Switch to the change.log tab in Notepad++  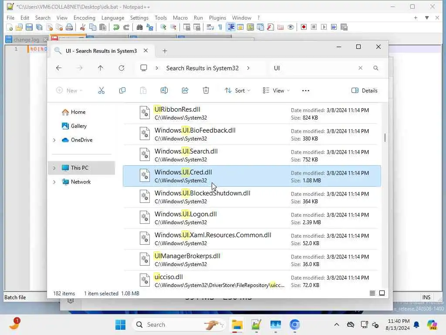(26, 40)
